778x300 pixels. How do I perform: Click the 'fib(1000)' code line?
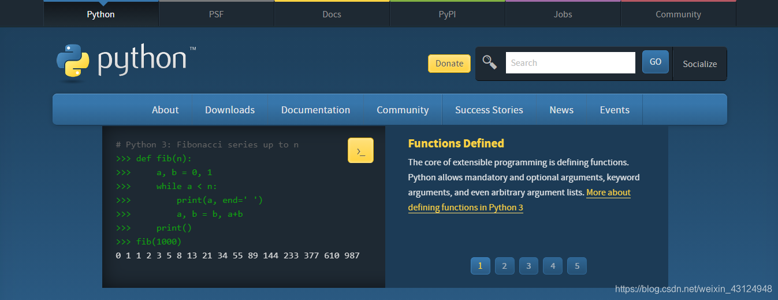[148, 242]
